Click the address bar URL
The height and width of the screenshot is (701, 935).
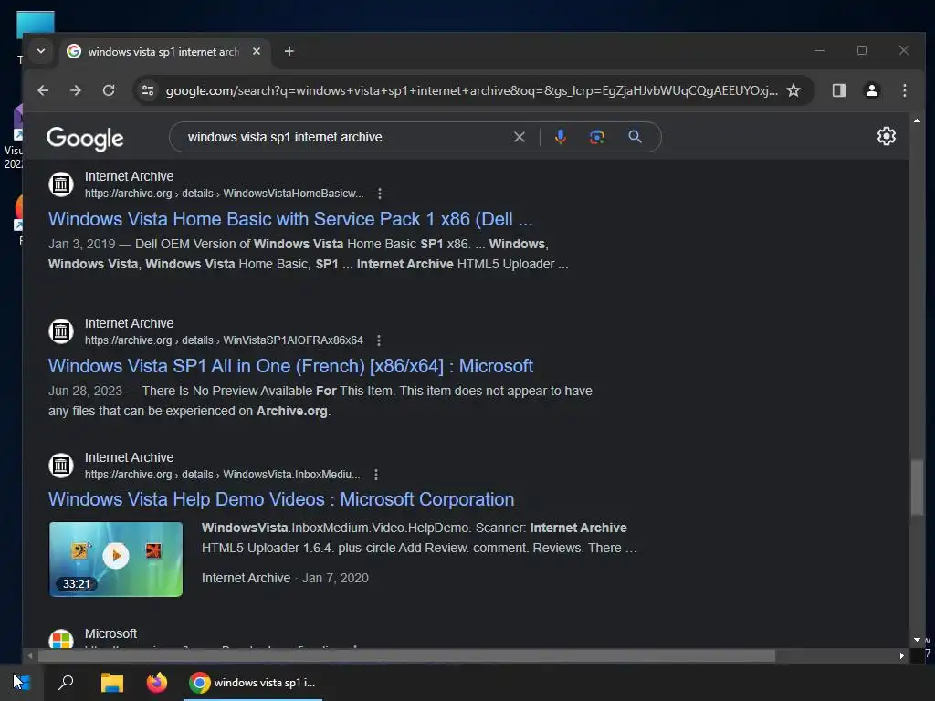[x=471, y=90]
